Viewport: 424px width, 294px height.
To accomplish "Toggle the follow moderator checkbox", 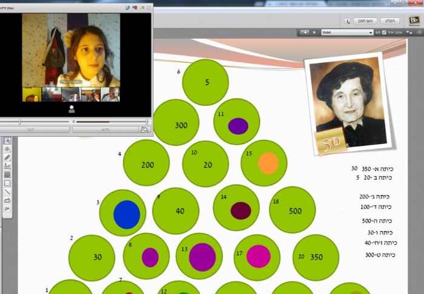I will (x=384, y=33).
